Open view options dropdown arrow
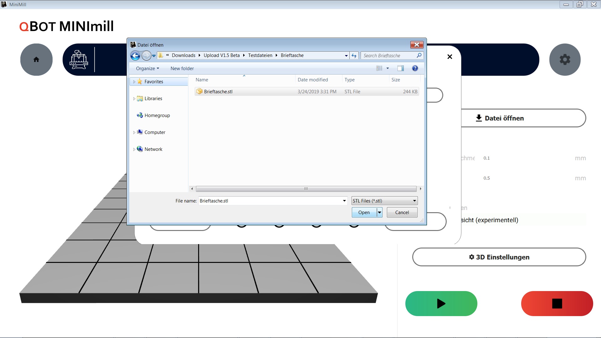Image resolution: width=601 pixels, height=338 pixels. 388,68
